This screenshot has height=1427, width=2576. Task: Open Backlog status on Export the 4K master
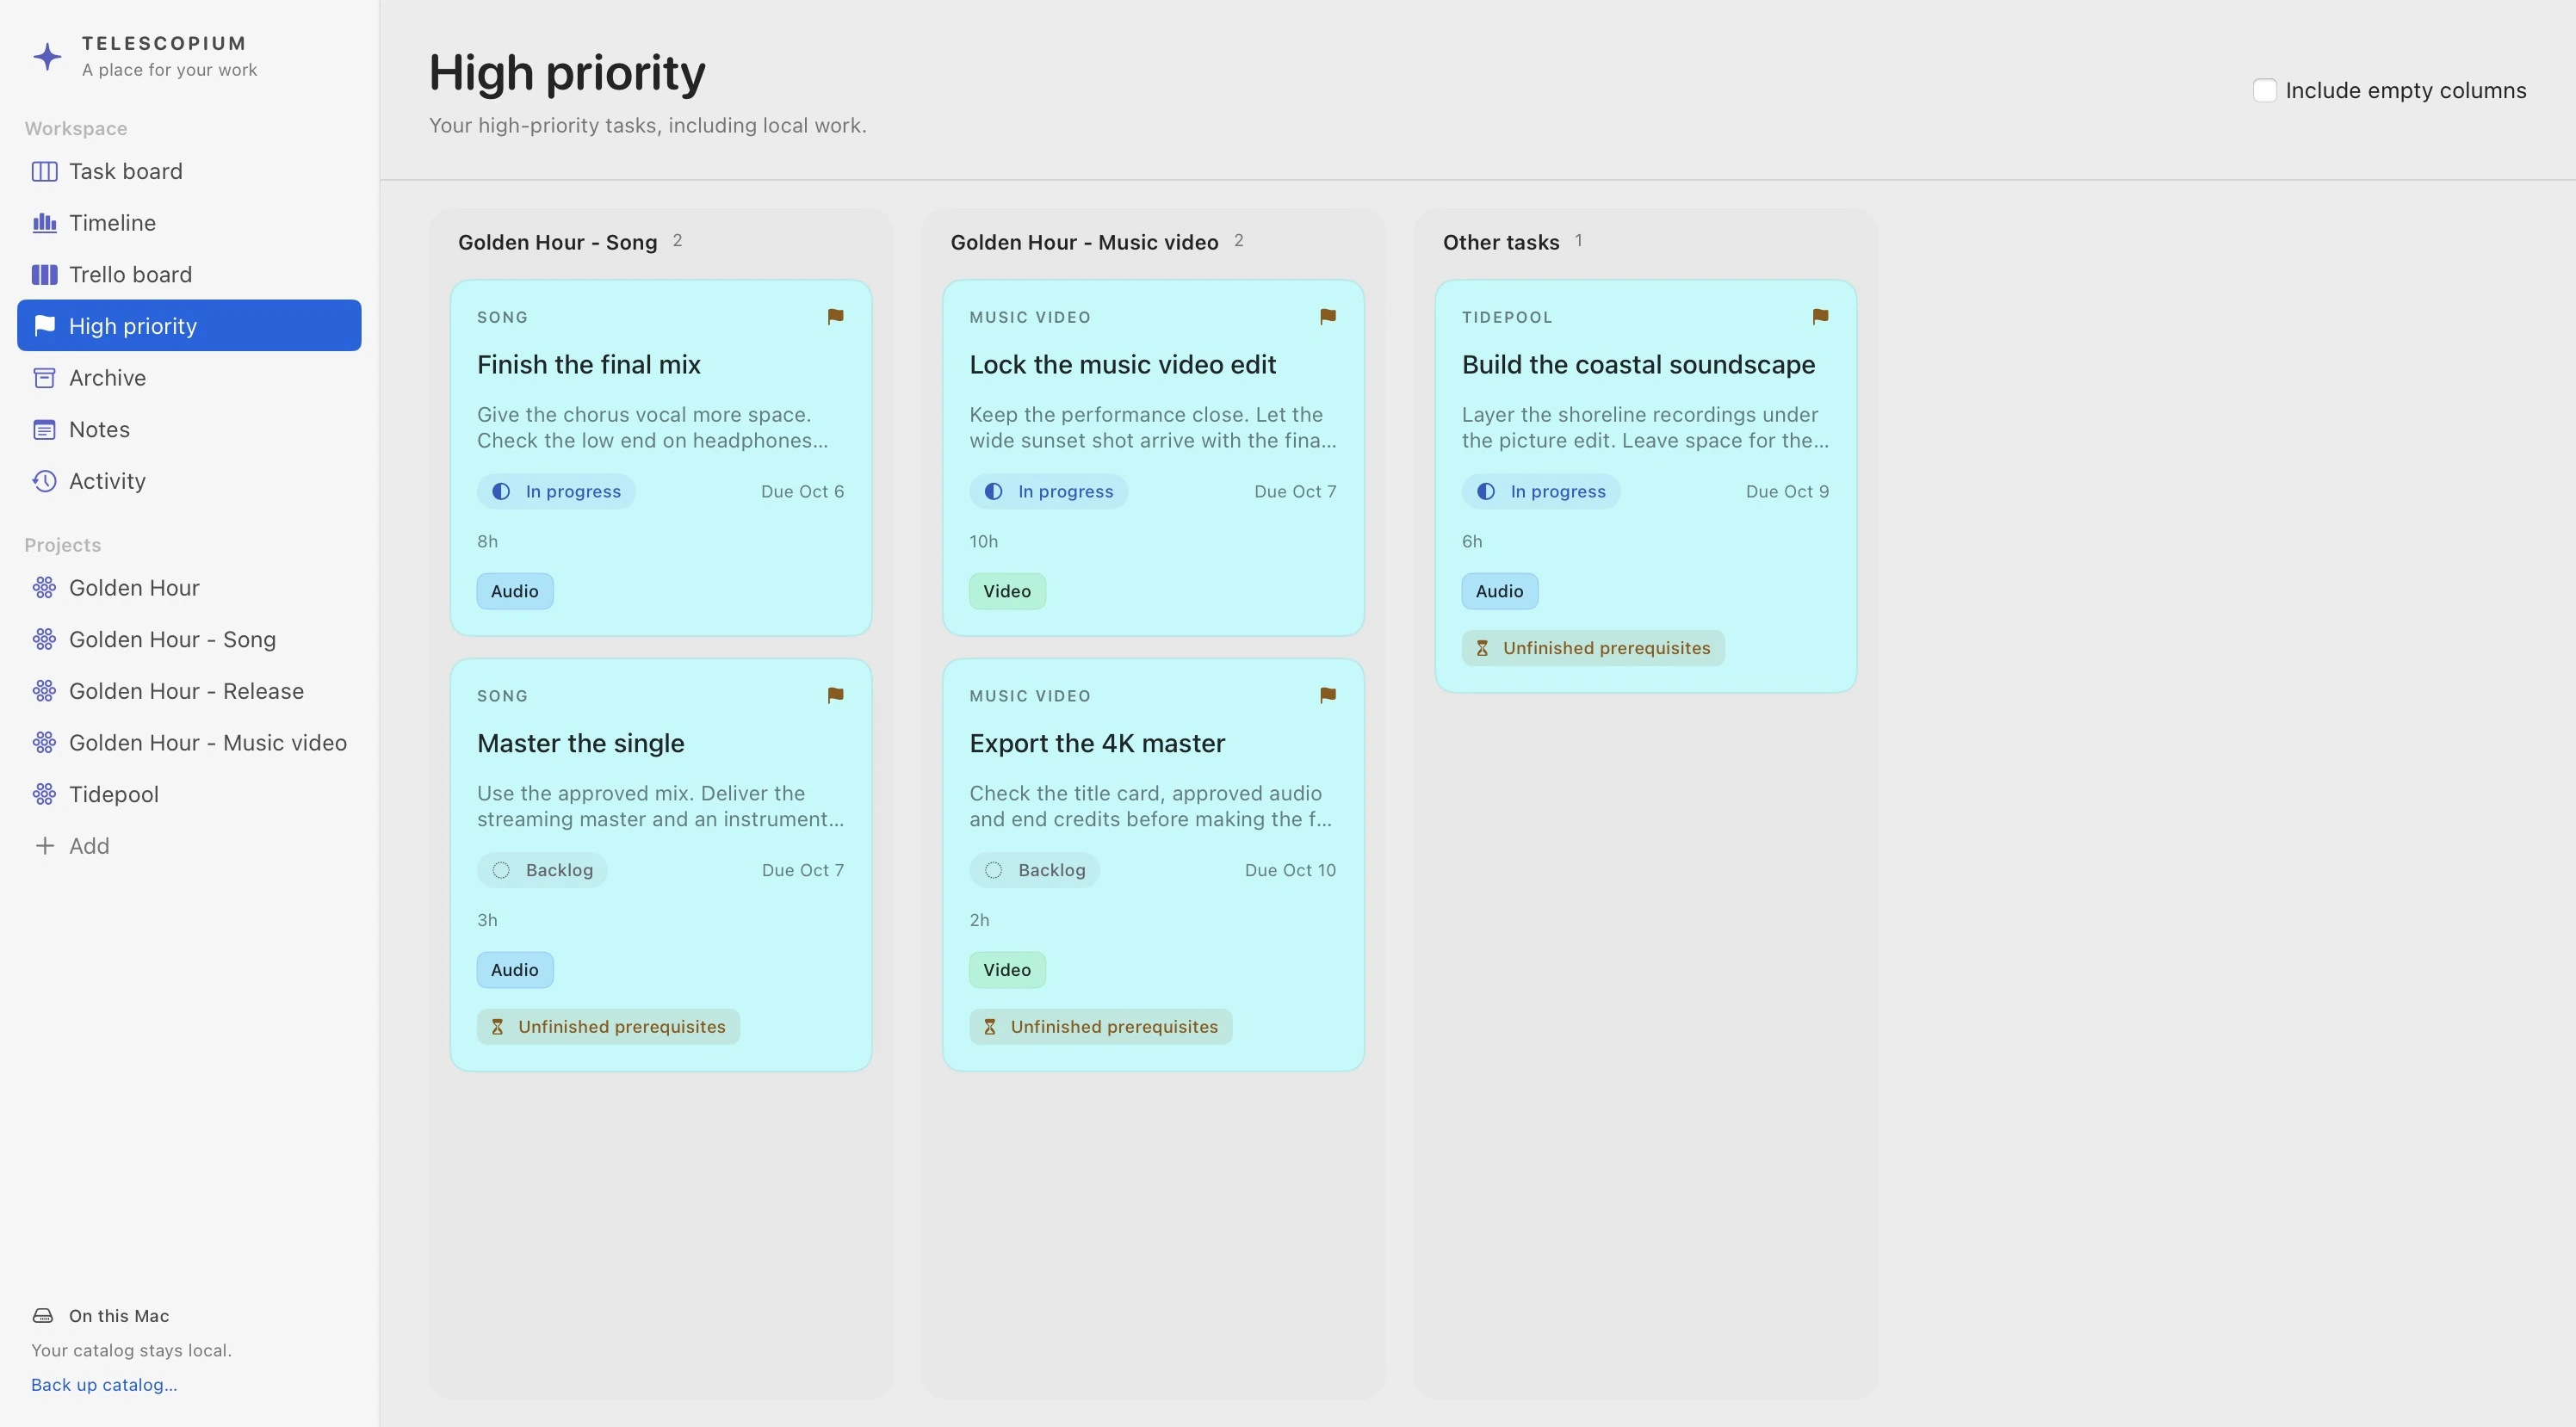pyautogui.click(x=1034, y=870)
